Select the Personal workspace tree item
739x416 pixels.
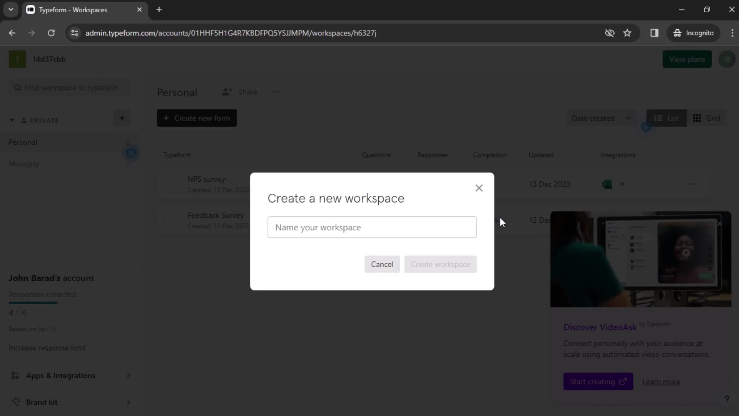pyautogui.click(x=23, y=142)
